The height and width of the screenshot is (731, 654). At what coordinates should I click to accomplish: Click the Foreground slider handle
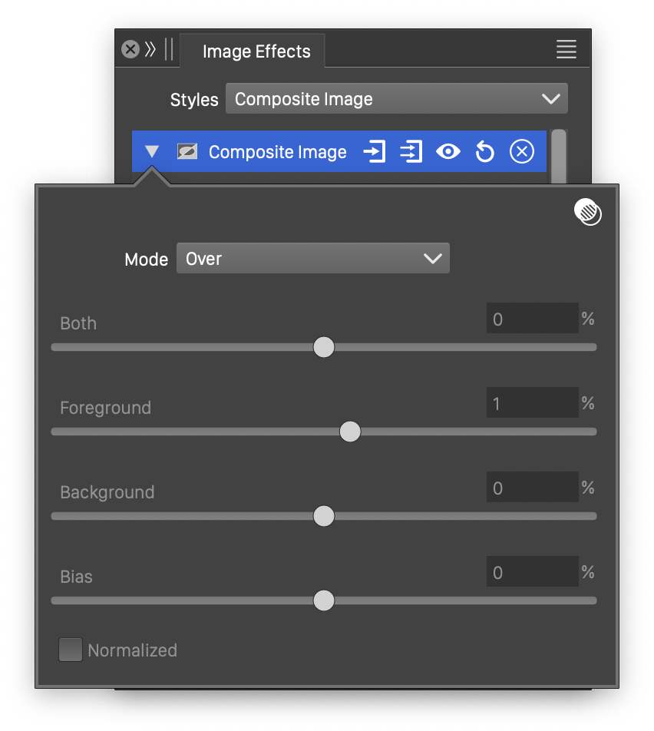point(350,432)
